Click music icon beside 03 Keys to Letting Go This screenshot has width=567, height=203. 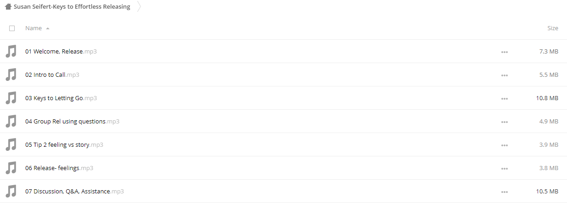(x=11, y=98)
